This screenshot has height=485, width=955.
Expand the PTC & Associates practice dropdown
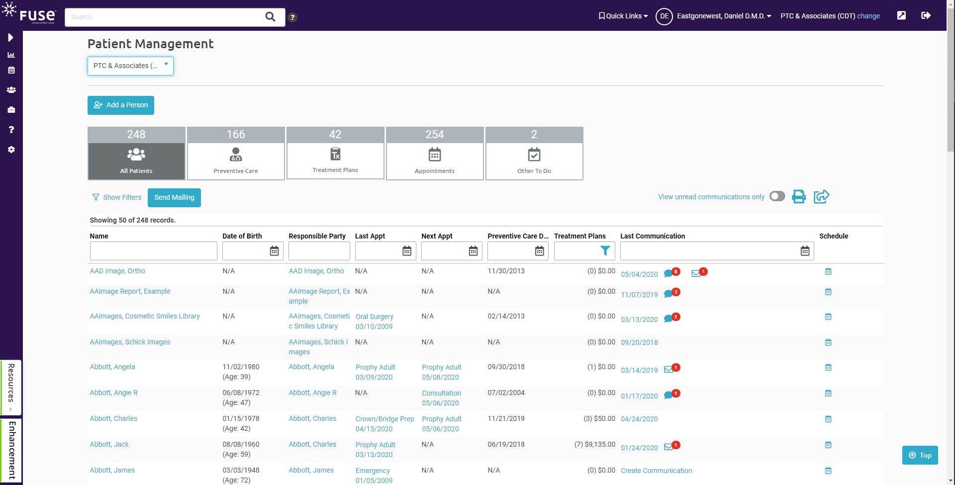pos(130,66)
